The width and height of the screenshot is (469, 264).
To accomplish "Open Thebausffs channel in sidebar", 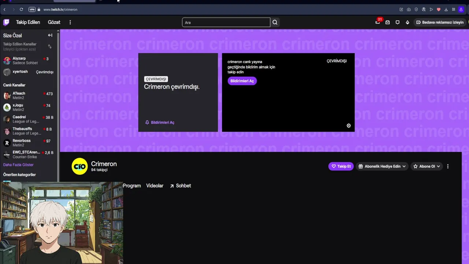I will coord(29,131).
